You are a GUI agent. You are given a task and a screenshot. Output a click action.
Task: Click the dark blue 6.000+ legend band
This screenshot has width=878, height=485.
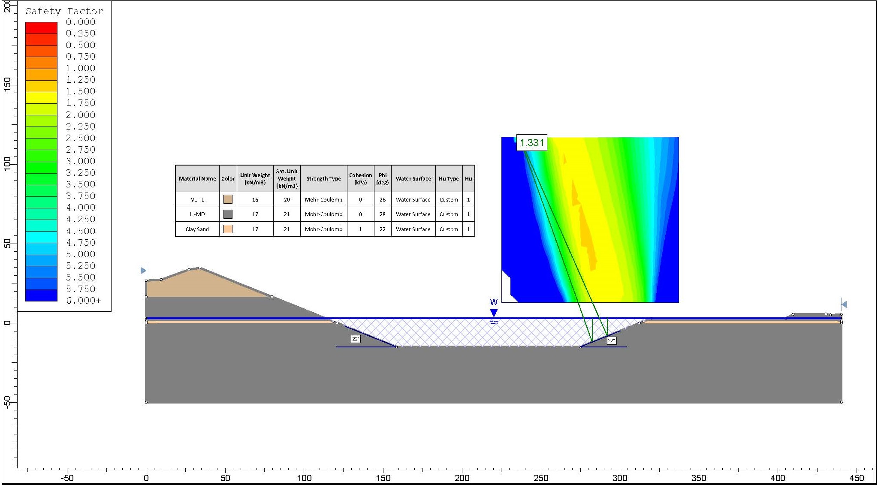click(41, 295)
